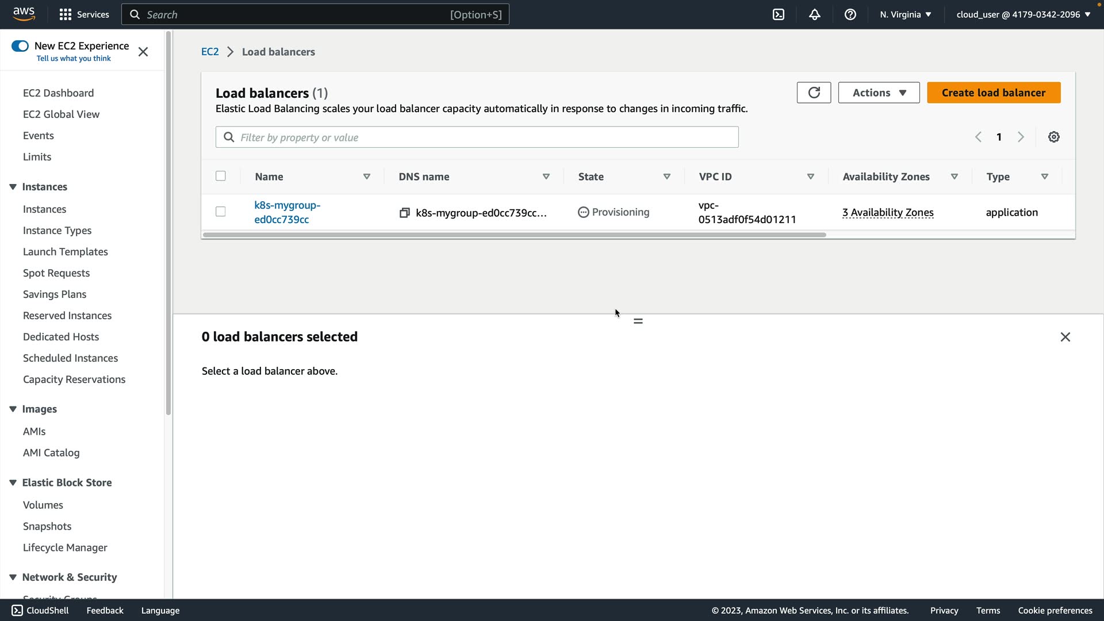Viewport: 1104px width, 621px height.
Task: Collapse the Instances sidebar section
Action: [x=13, y=187]
